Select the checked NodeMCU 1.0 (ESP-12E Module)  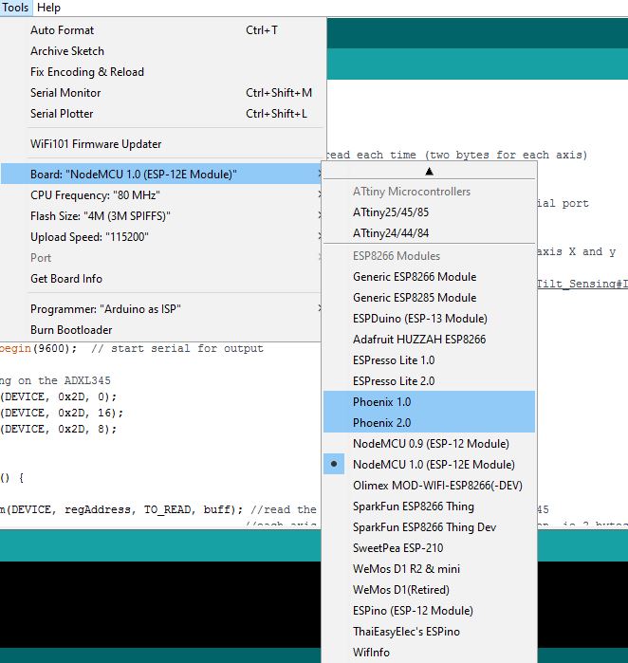[x=429, y=464]
